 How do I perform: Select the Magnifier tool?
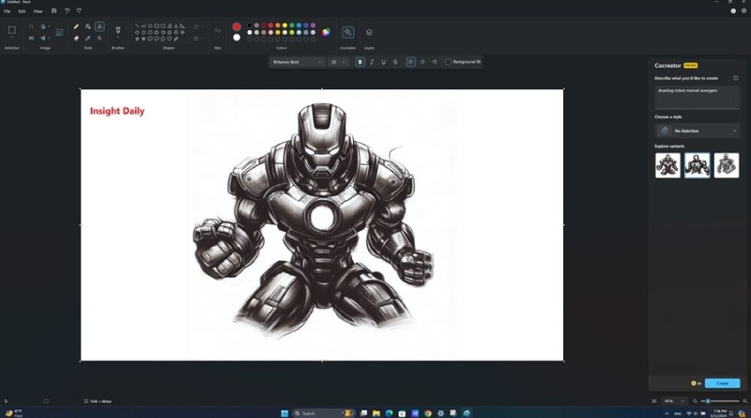[100, 39]
